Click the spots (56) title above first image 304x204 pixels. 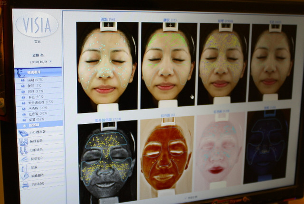108,19
